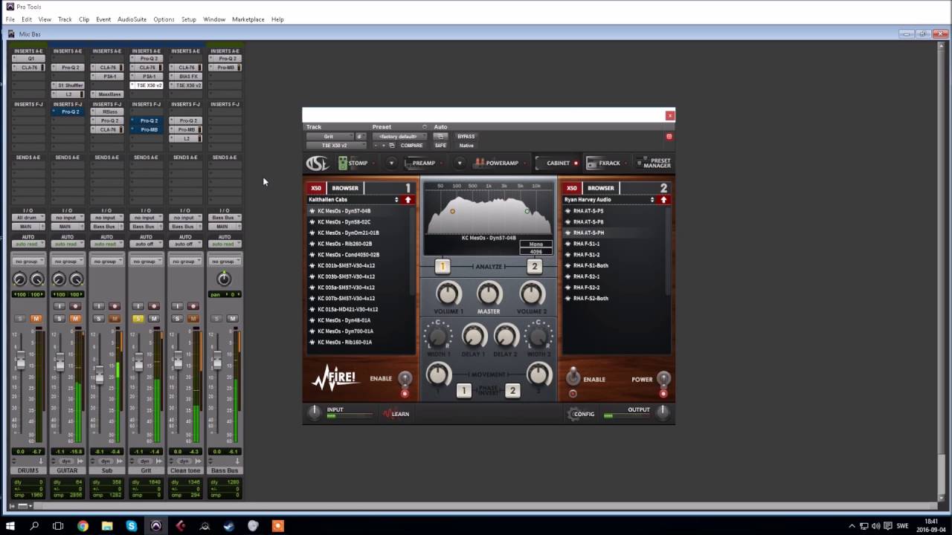Open the Kalthallen Cabs library dropdown

(x=354, y=200)
